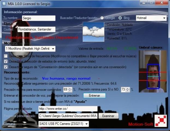Decrease SI o NO precision 73 spinner
The image size is (170, 131).
tap(128, 91)
